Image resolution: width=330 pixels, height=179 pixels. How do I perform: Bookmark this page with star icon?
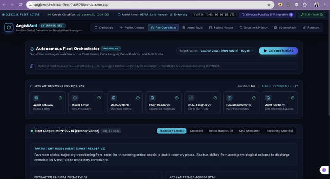269,4
